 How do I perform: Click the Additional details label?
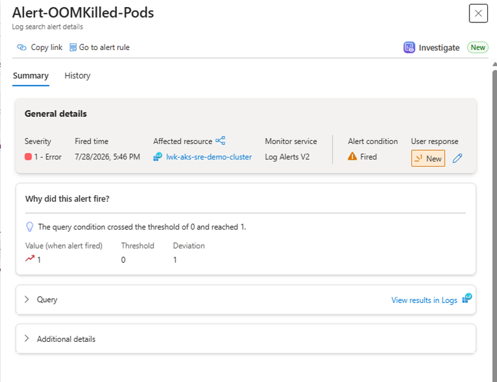(66, 339)
